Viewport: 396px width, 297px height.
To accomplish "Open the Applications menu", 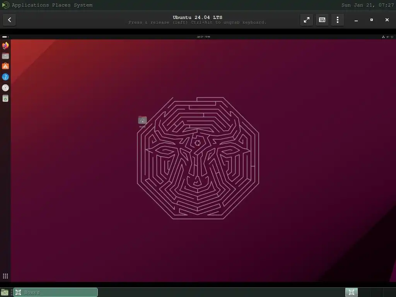I will pos(30,5).
